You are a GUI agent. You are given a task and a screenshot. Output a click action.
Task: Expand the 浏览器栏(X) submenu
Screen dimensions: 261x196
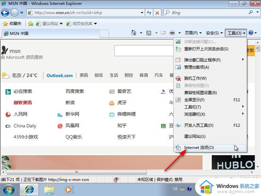pyautogui.click(x=210, y=114)
